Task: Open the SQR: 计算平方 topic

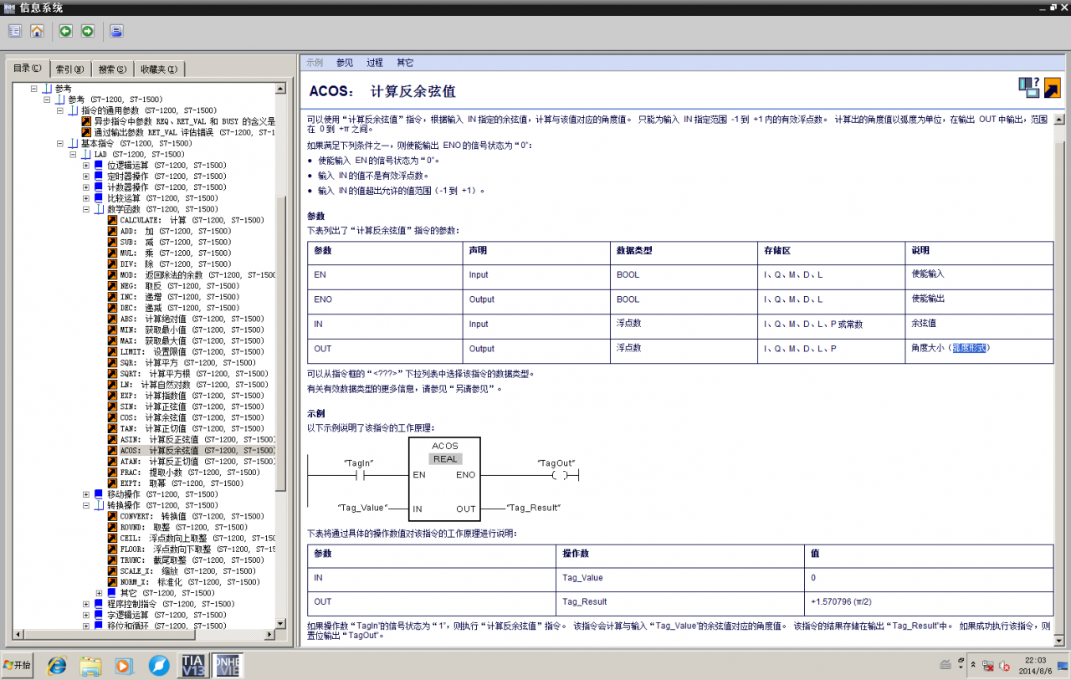Action: (x=187, y=362)
